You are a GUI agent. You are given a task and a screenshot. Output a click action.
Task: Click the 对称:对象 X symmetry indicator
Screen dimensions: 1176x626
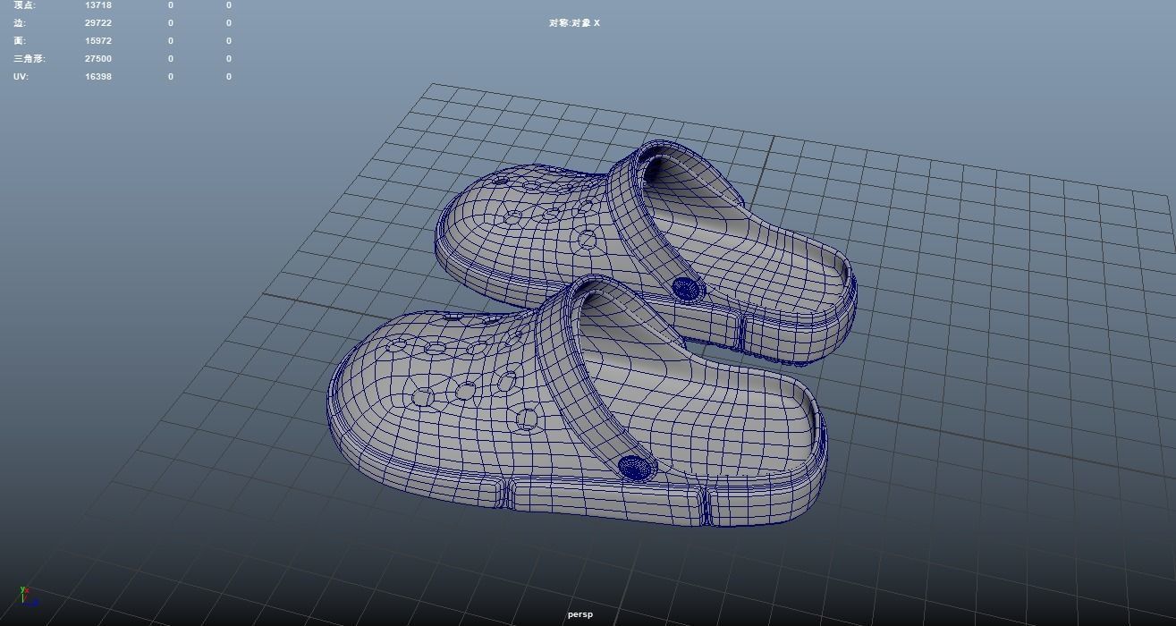[574, 23]
